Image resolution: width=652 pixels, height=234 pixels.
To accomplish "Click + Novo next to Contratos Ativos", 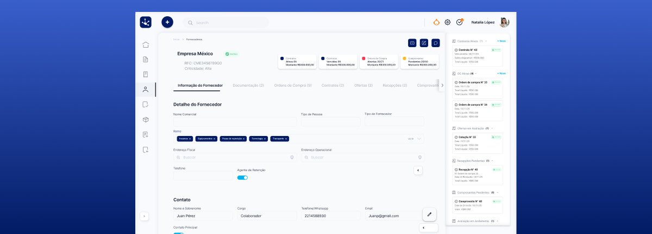I will click(501, 41).
